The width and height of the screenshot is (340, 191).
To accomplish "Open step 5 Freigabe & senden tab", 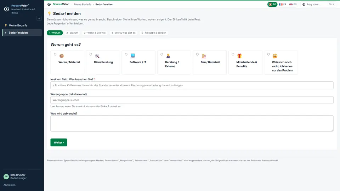I will [x=154, y=33].
